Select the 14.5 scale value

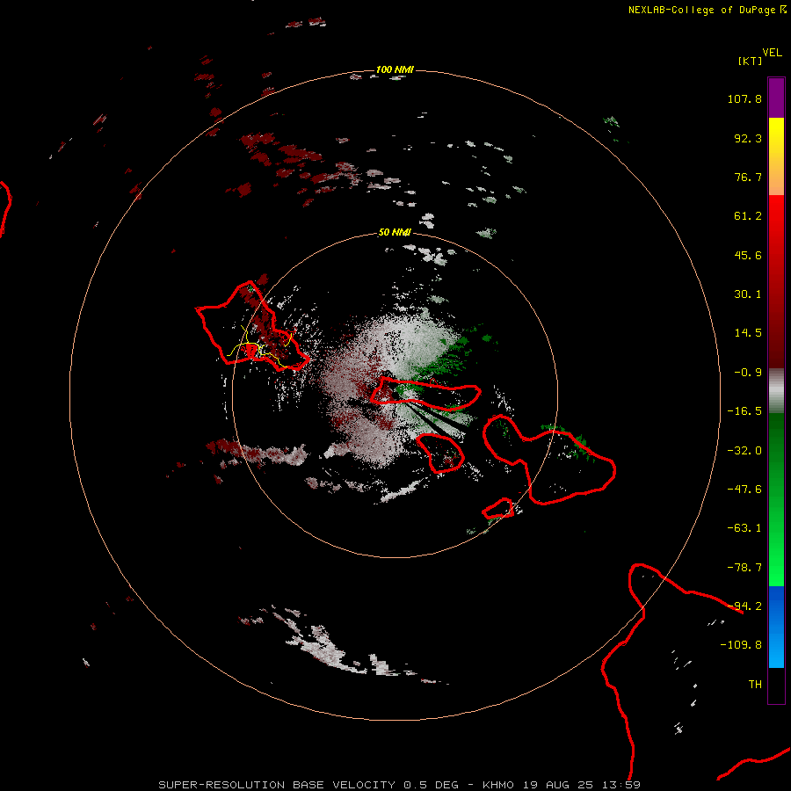[x=748, y=333]
